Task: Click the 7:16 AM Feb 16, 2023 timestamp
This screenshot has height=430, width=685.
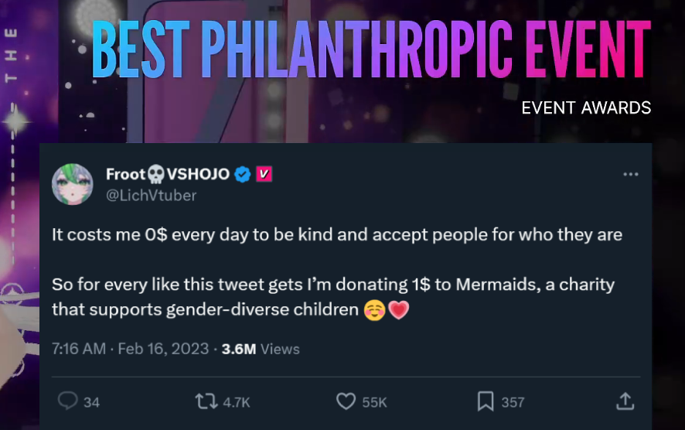Action: (130, 349)
